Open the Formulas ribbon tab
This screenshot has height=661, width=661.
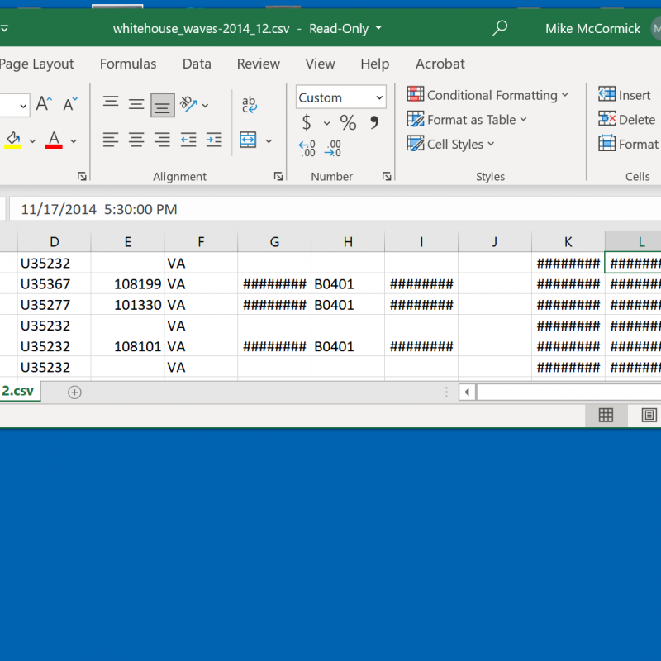point(128,64)
